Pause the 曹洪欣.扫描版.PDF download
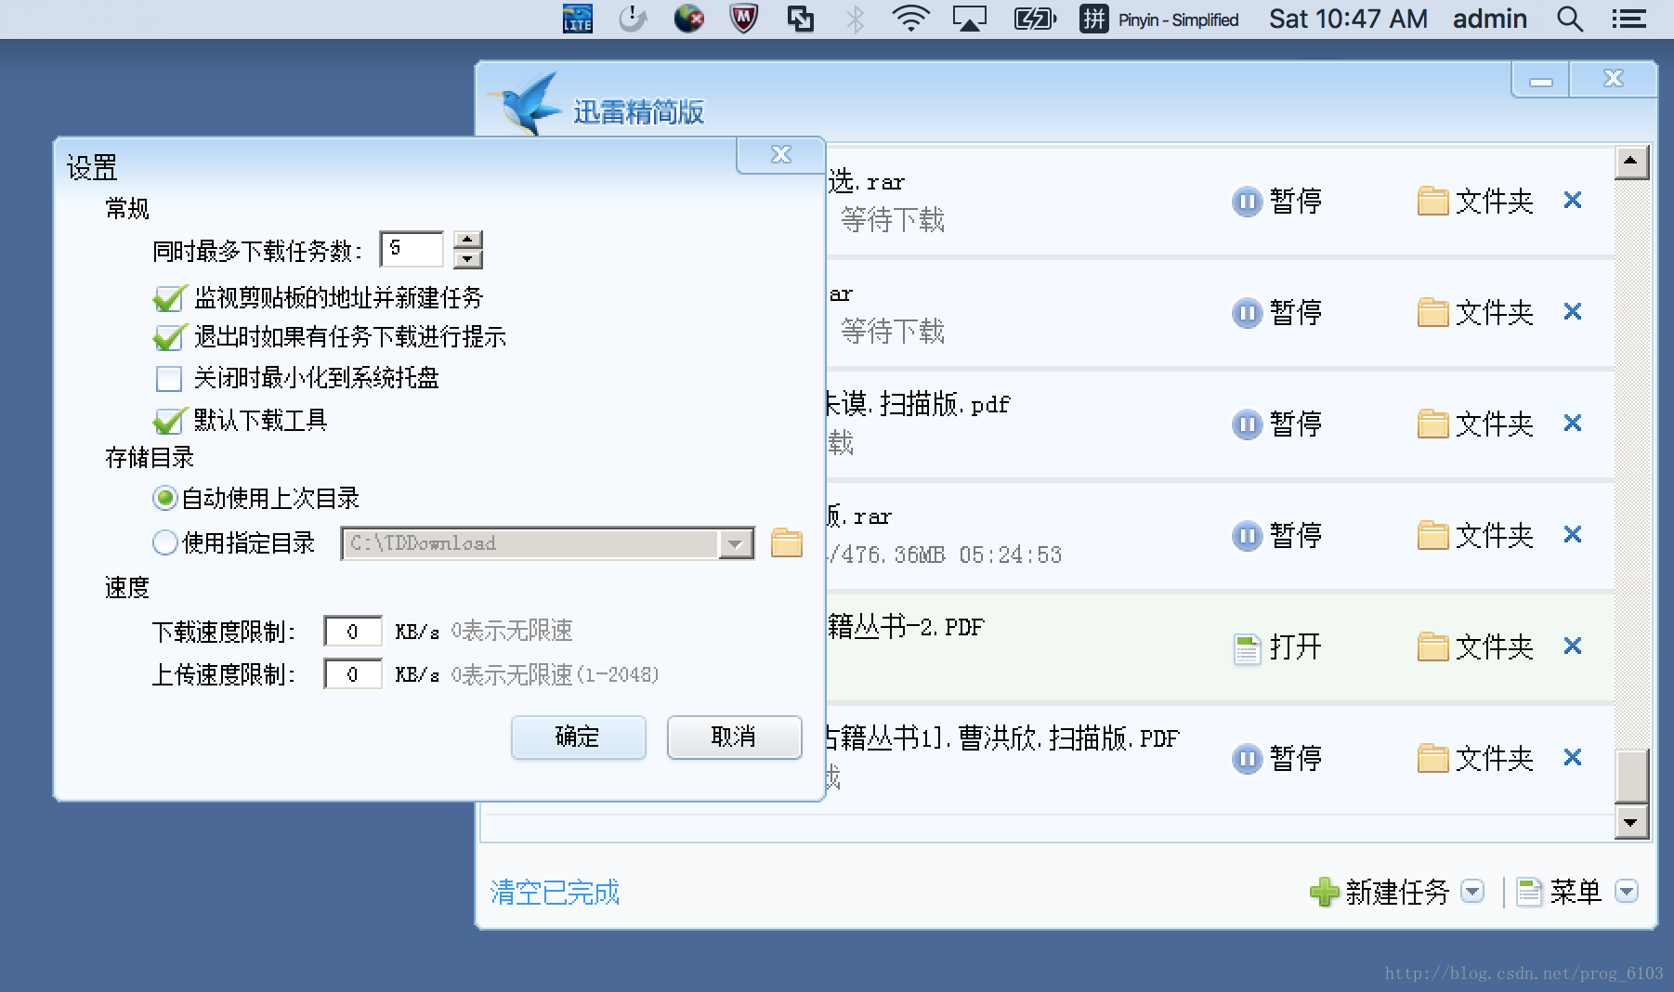This screenshot has height=992, width=1674. pos(1276,758)
